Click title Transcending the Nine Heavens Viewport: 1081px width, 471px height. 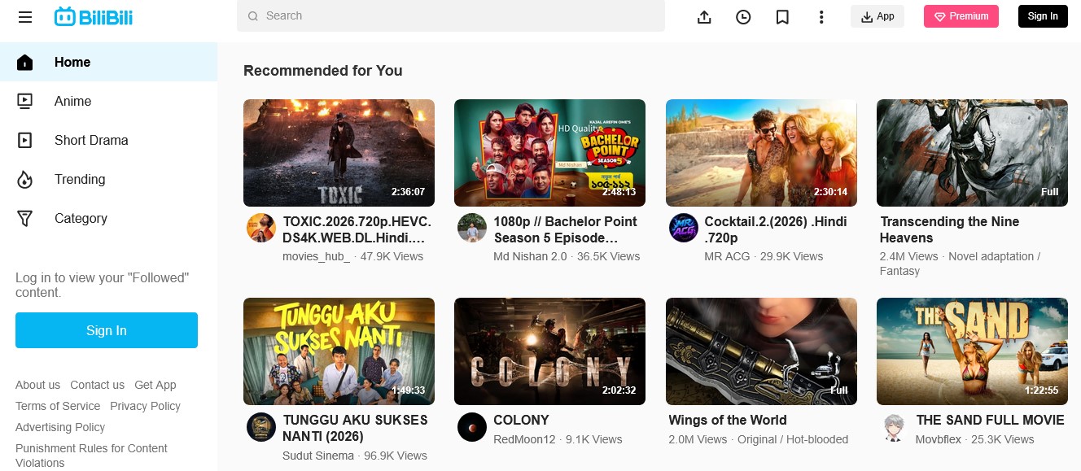(949, 229)
